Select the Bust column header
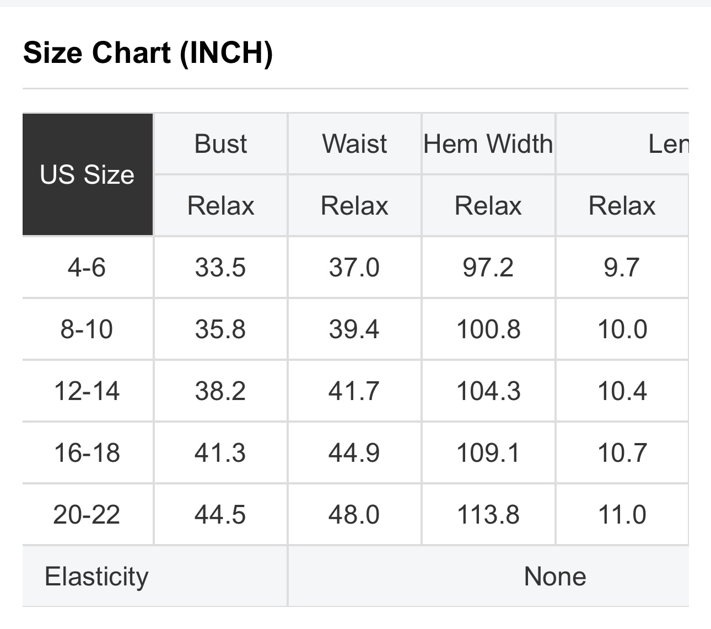 [x=220, y=144]
